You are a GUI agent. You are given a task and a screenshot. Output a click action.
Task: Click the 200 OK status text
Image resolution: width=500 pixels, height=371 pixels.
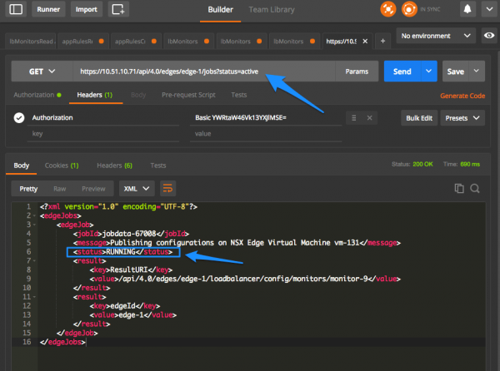tap(422, 164)
